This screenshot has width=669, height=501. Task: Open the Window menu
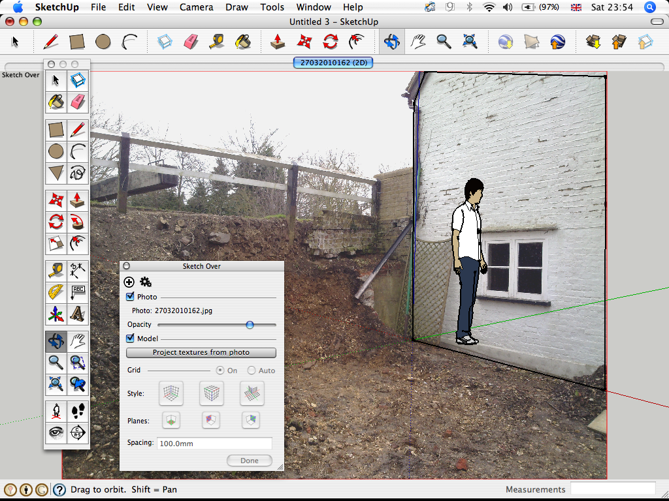coord(314,7)
